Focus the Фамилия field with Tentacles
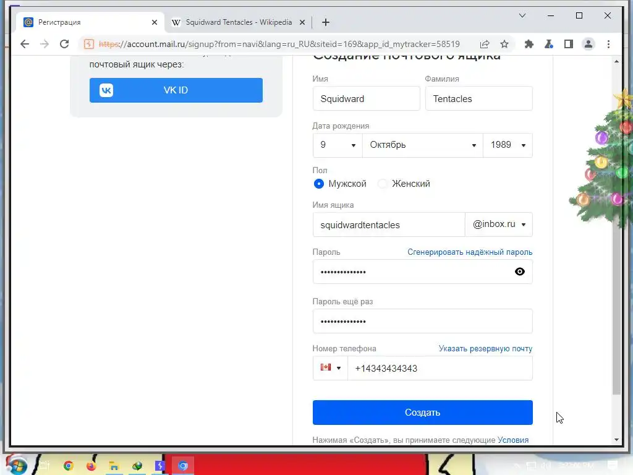Image resolution: width=633 pixels, height=475 pixels. 479,98
